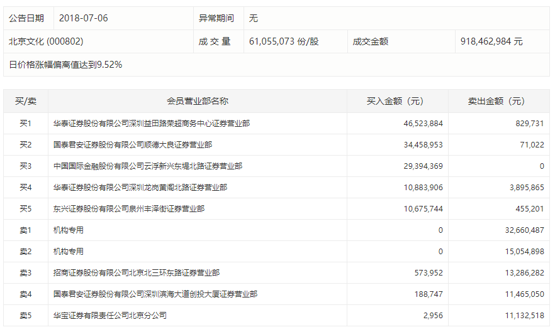
Task: Select buy amount 188,747
Action: pyautogui.click(x=429, y=294)
